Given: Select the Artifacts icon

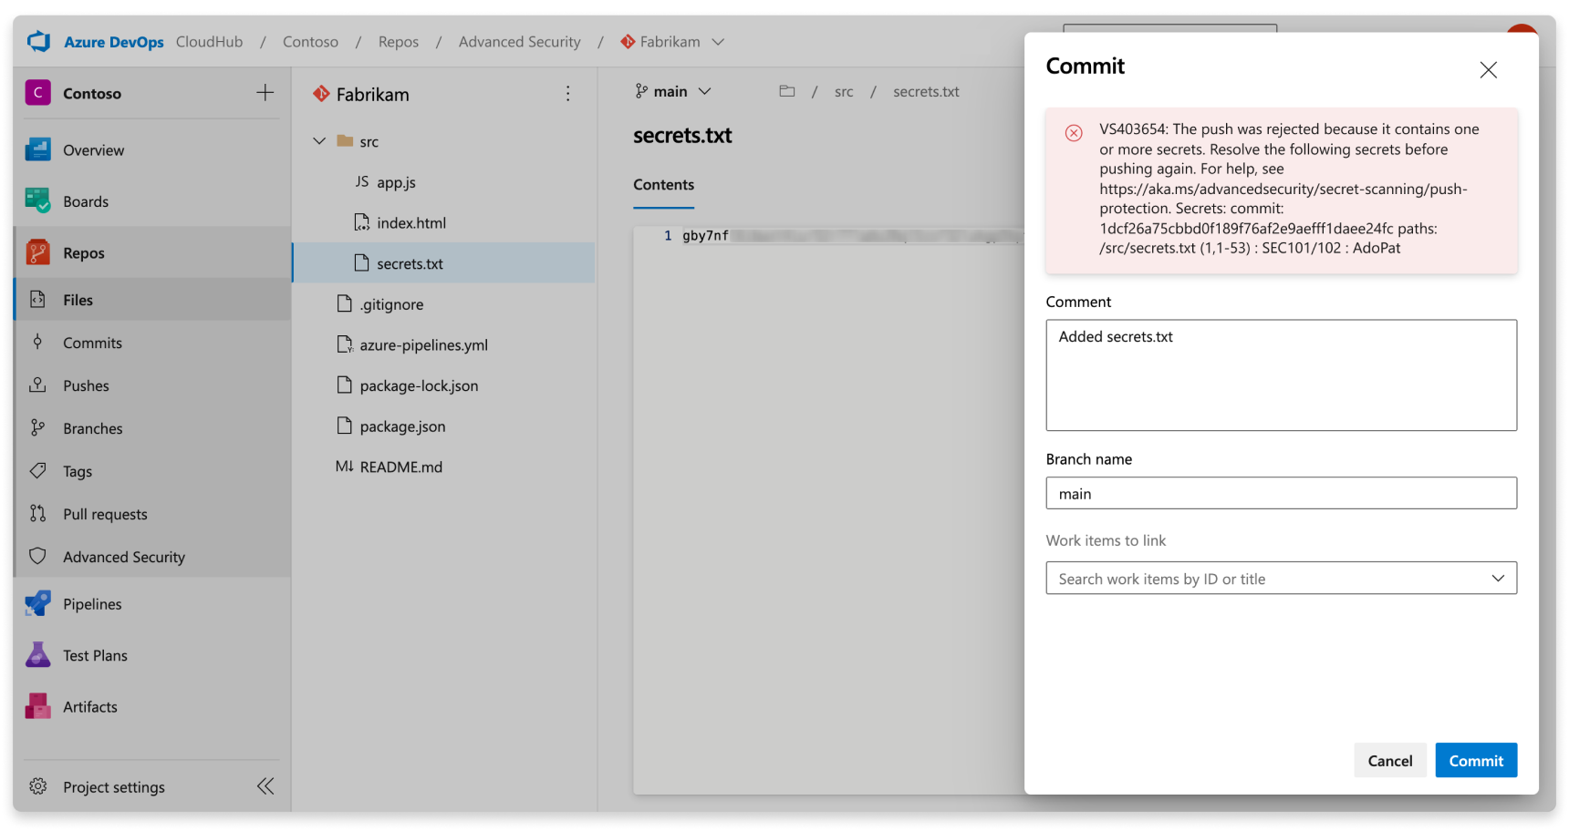Looking at the screenshot, I should (37, 706).
